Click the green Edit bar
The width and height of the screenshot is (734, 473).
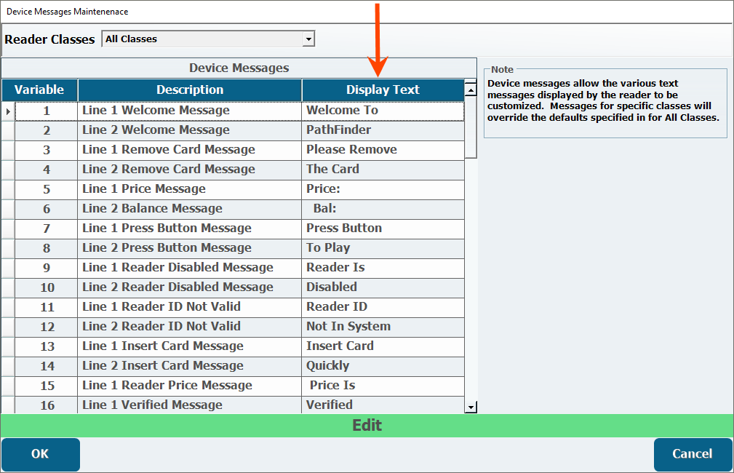[367, 425]
